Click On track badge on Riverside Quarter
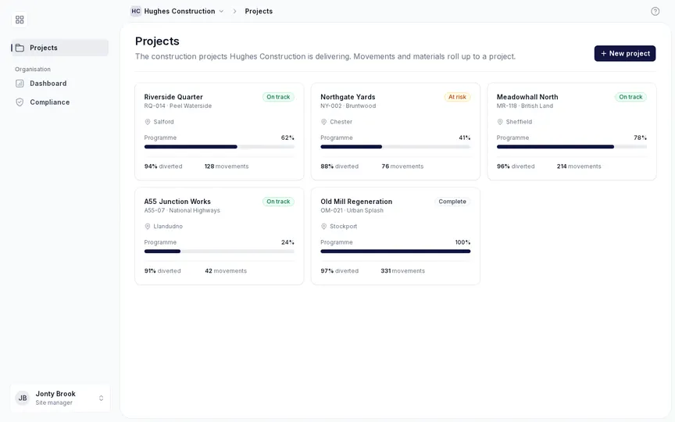 (x=278, y=97)
